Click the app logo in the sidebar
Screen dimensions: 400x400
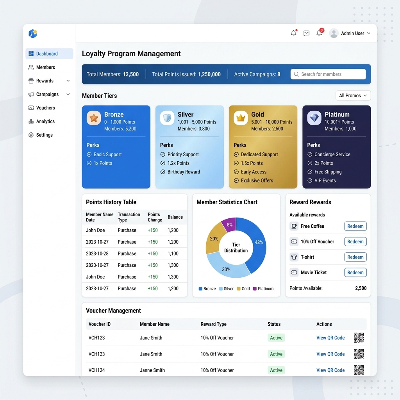coord(33,34)
